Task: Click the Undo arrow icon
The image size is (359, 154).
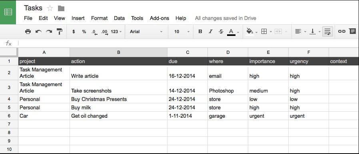Action: coord(38,32)
